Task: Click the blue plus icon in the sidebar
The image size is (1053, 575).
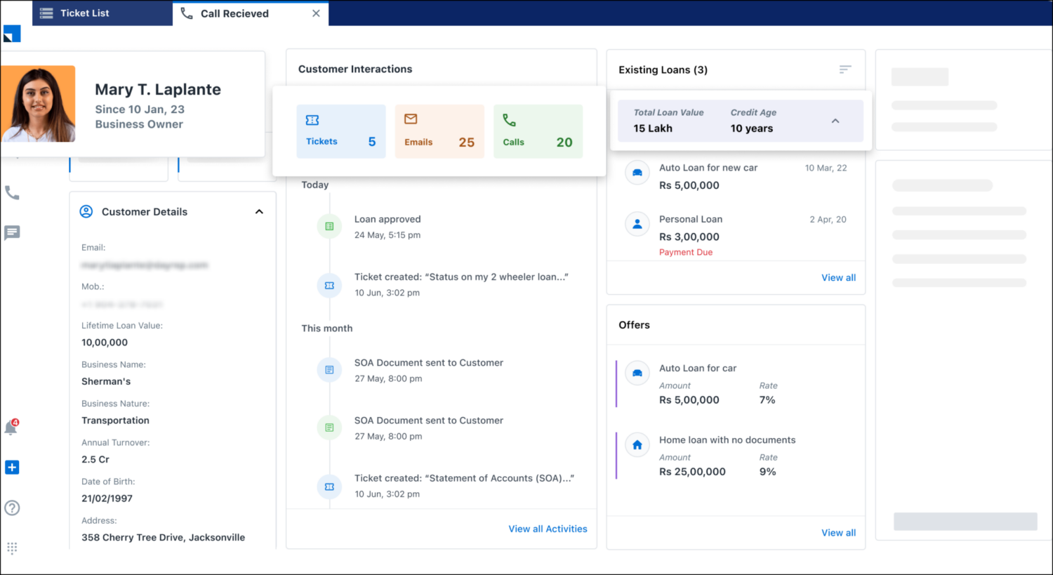Action: tap(11, 467)
